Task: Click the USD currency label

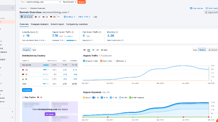Action: click(95, 17)
